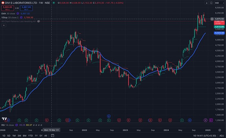Open the INR currency dropdown
Viewport: 226px width, 138px height.
click(219, 3)
